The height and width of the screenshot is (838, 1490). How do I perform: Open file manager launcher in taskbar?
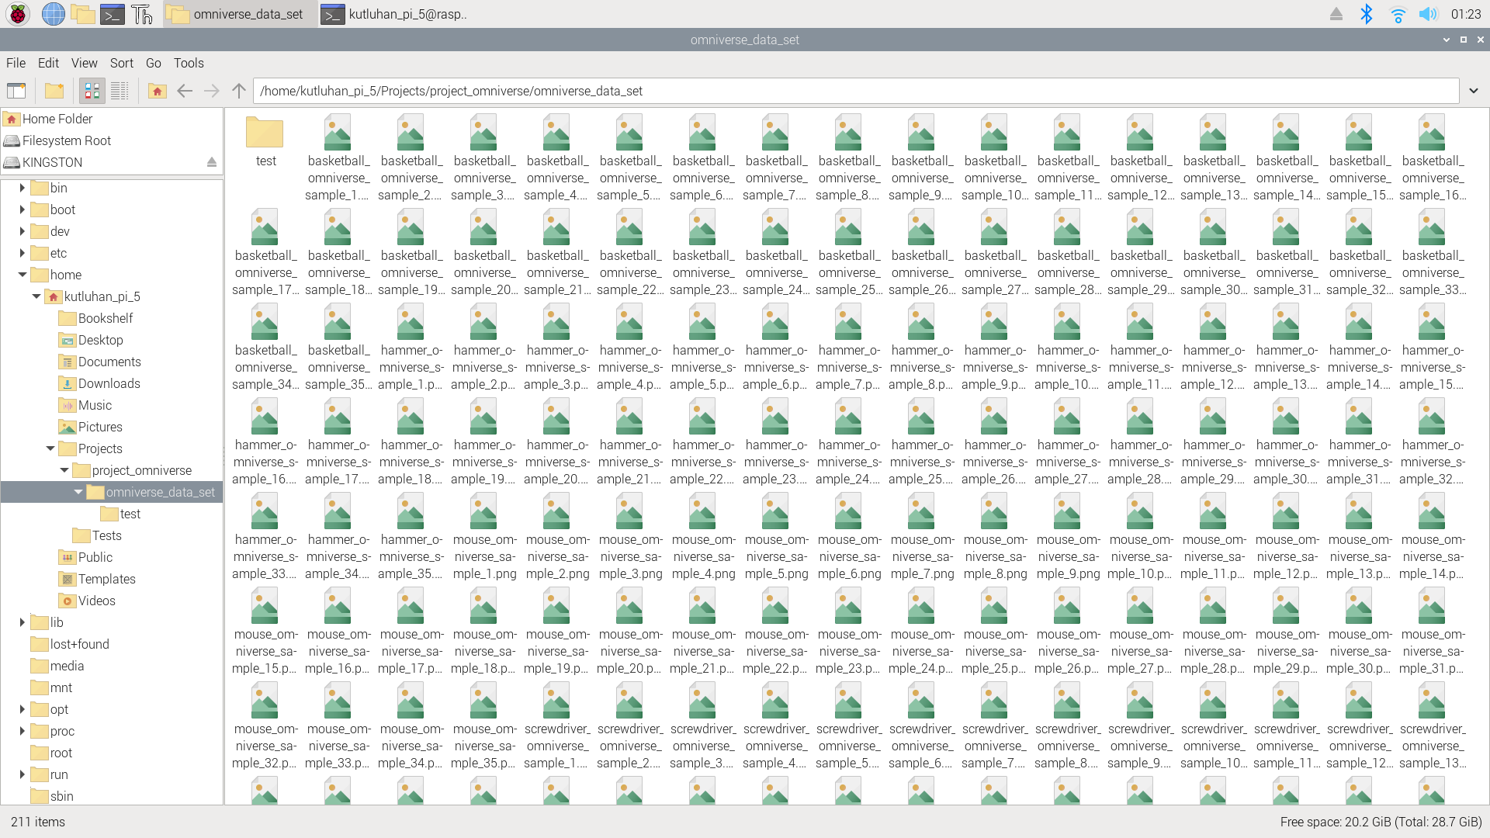(x=82, y=14)
